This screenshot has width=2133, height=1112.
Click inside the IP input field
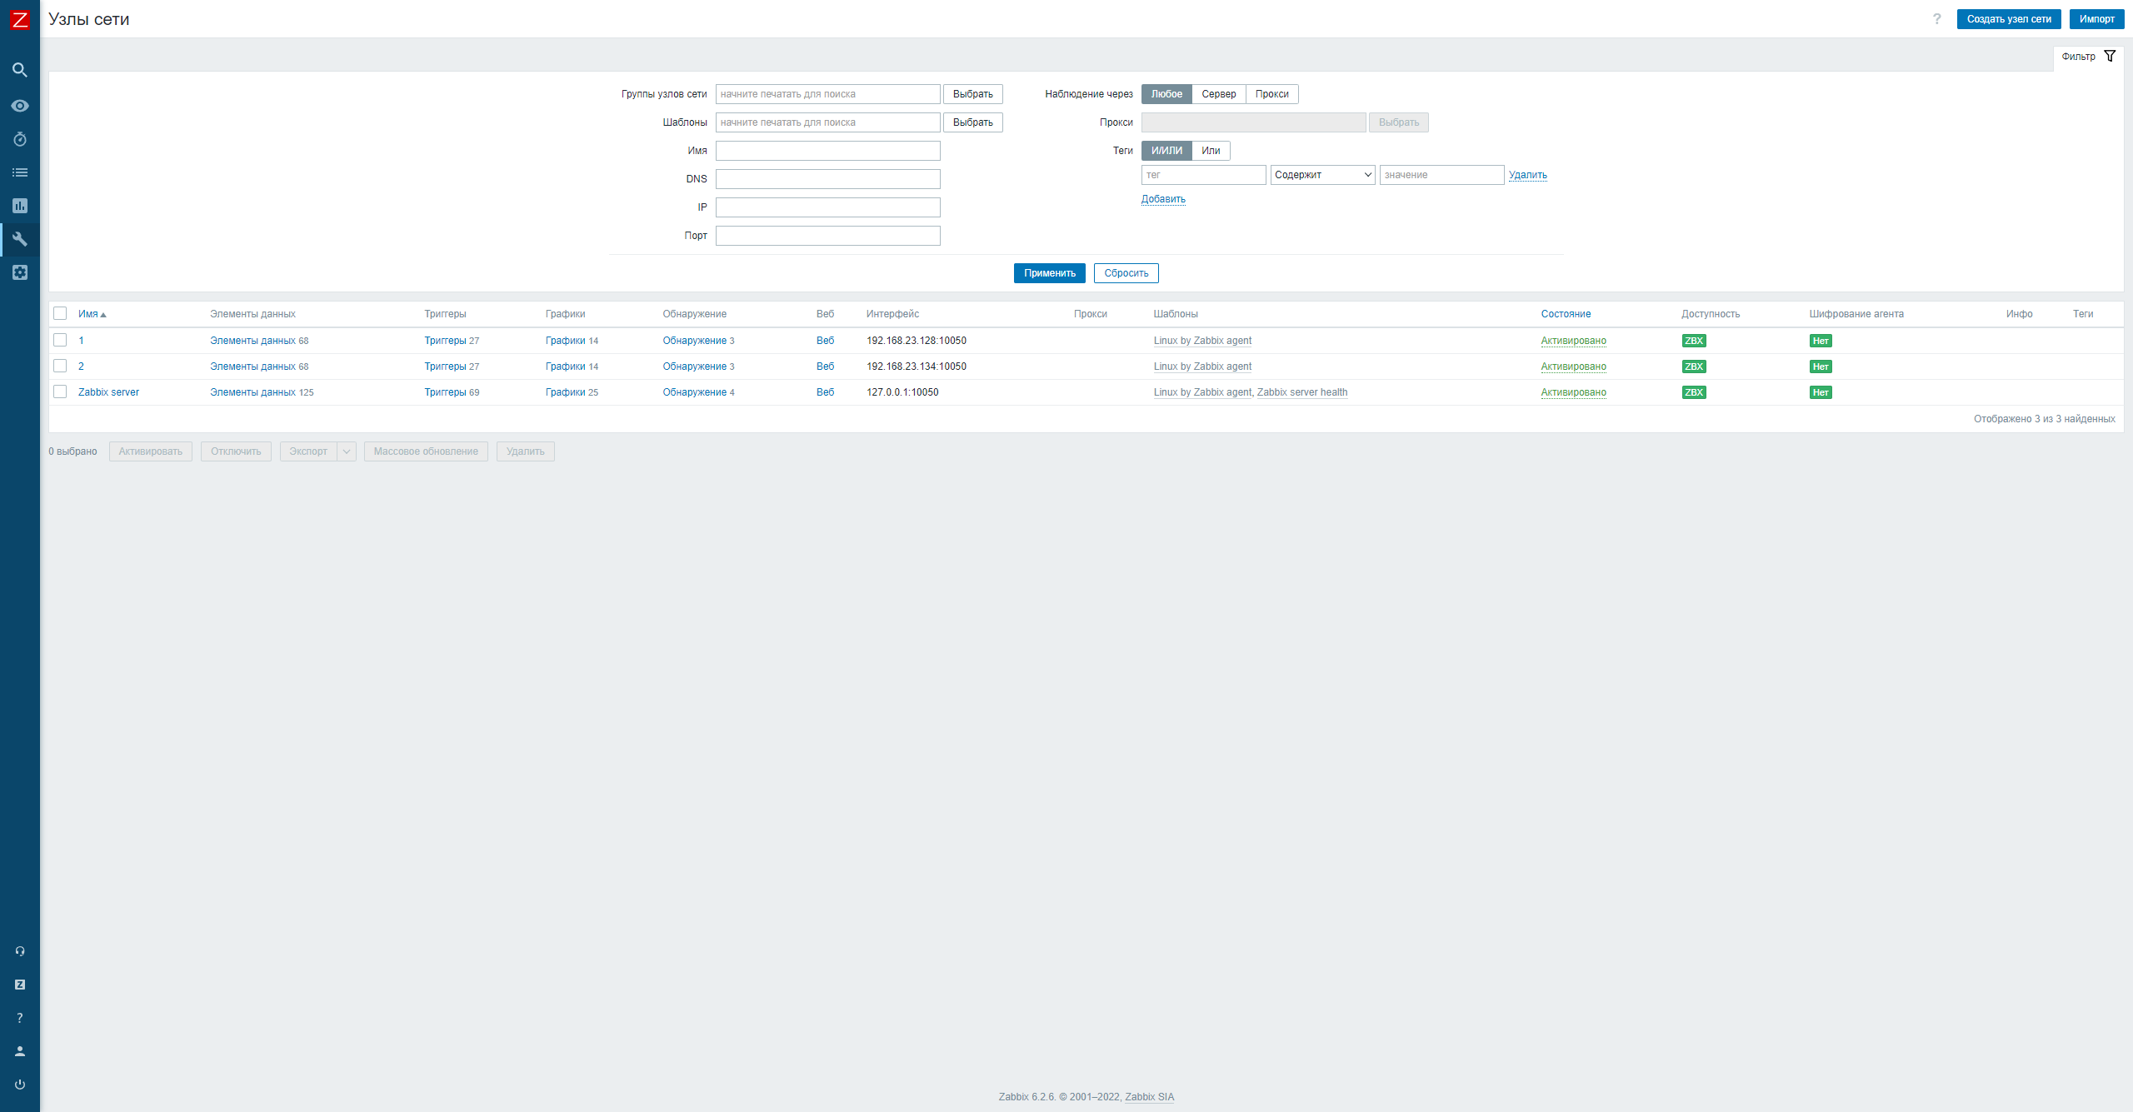827,207
